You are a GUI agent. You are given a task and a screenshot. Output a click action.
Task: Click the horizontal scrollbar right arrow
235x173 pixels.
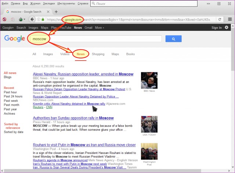coord(229,171)
